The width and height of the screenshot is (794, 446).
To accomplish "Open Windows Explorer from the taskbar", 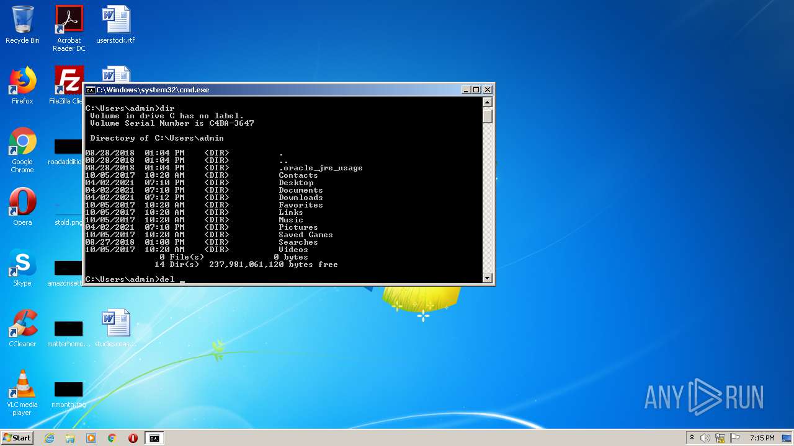I will (70, 438).
